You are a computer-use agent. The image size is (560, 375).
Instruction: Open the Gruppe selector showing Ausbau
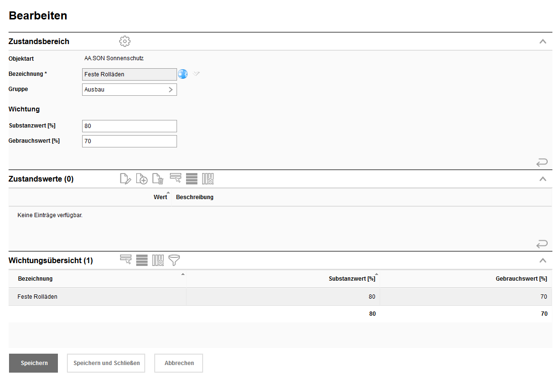tap(129, 90)
